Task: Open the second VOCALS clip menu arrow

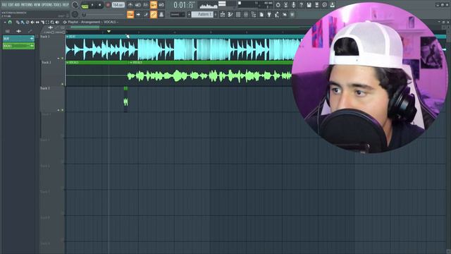Action: (x=131, y=63)
